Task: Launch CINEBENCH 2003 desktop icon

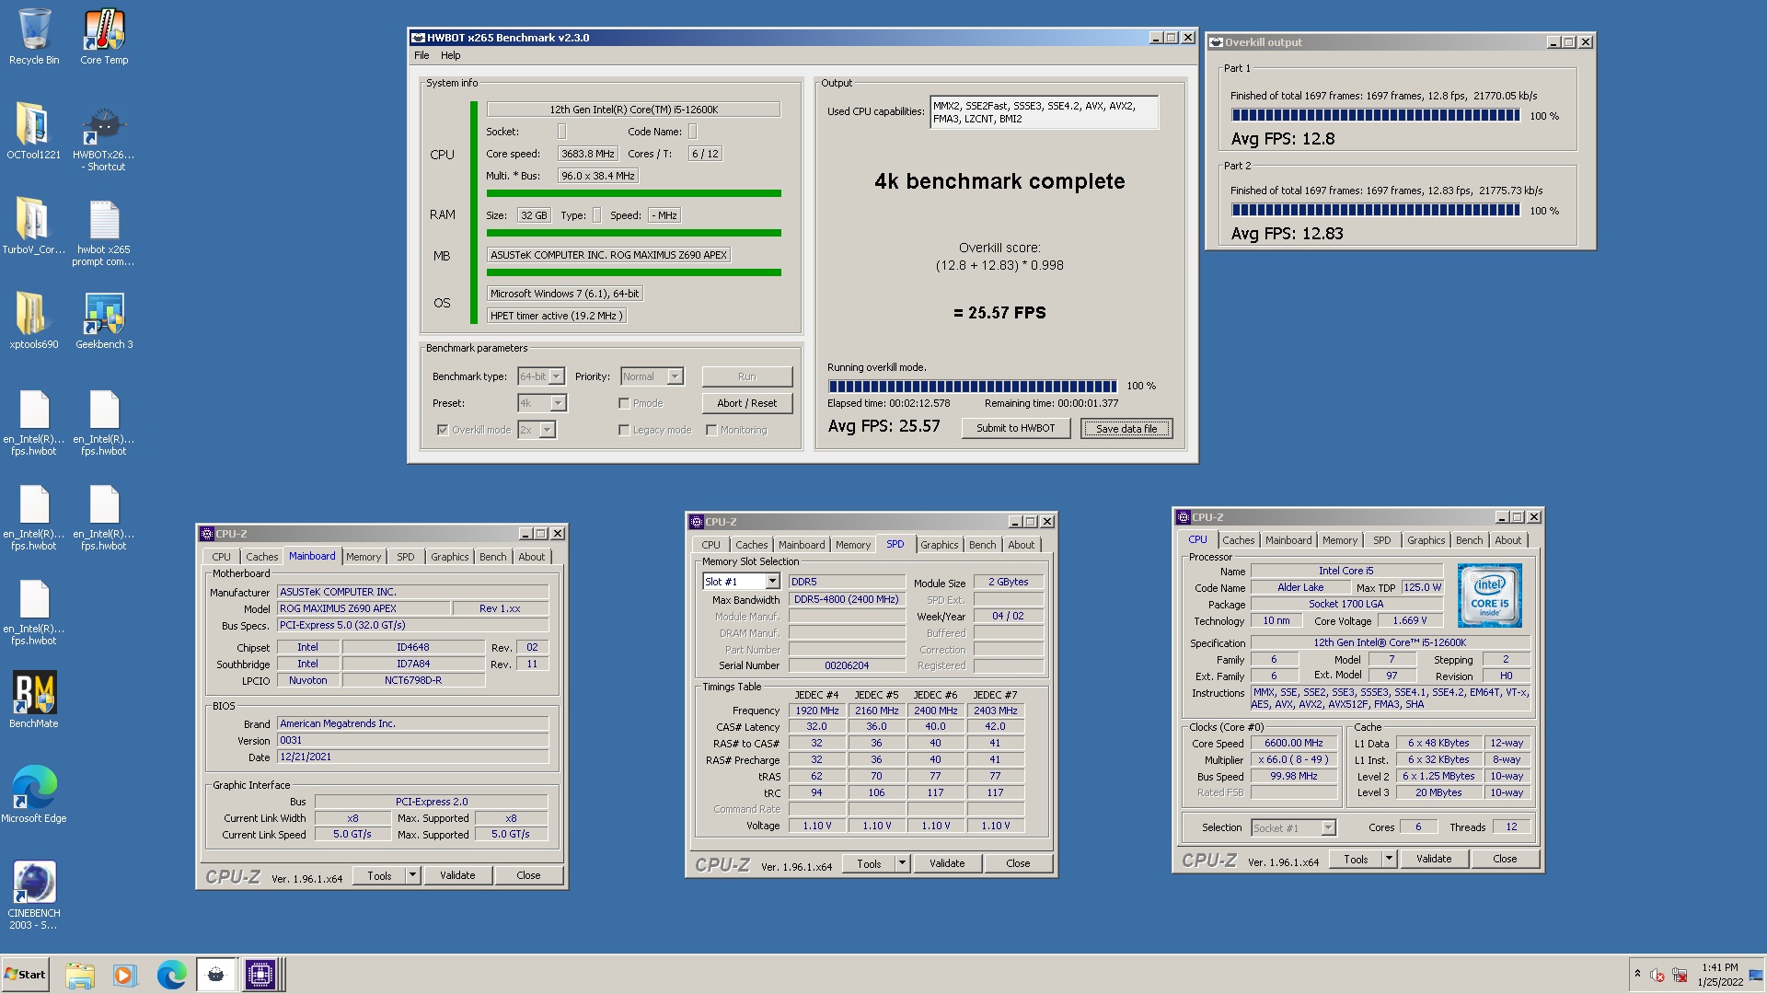Action: [x=34, y=896]
